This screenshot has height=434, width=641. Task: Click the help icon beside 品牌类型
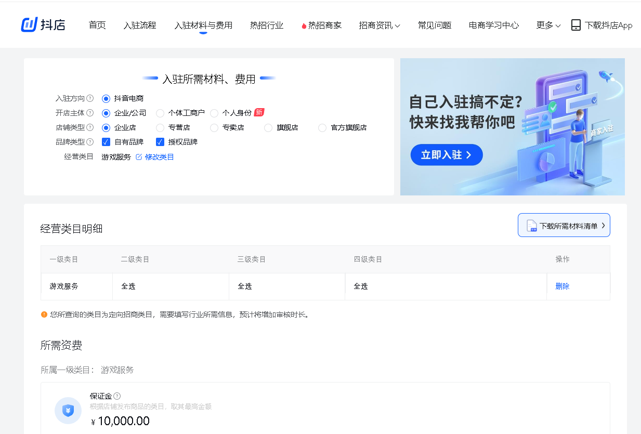coord(90,142)
